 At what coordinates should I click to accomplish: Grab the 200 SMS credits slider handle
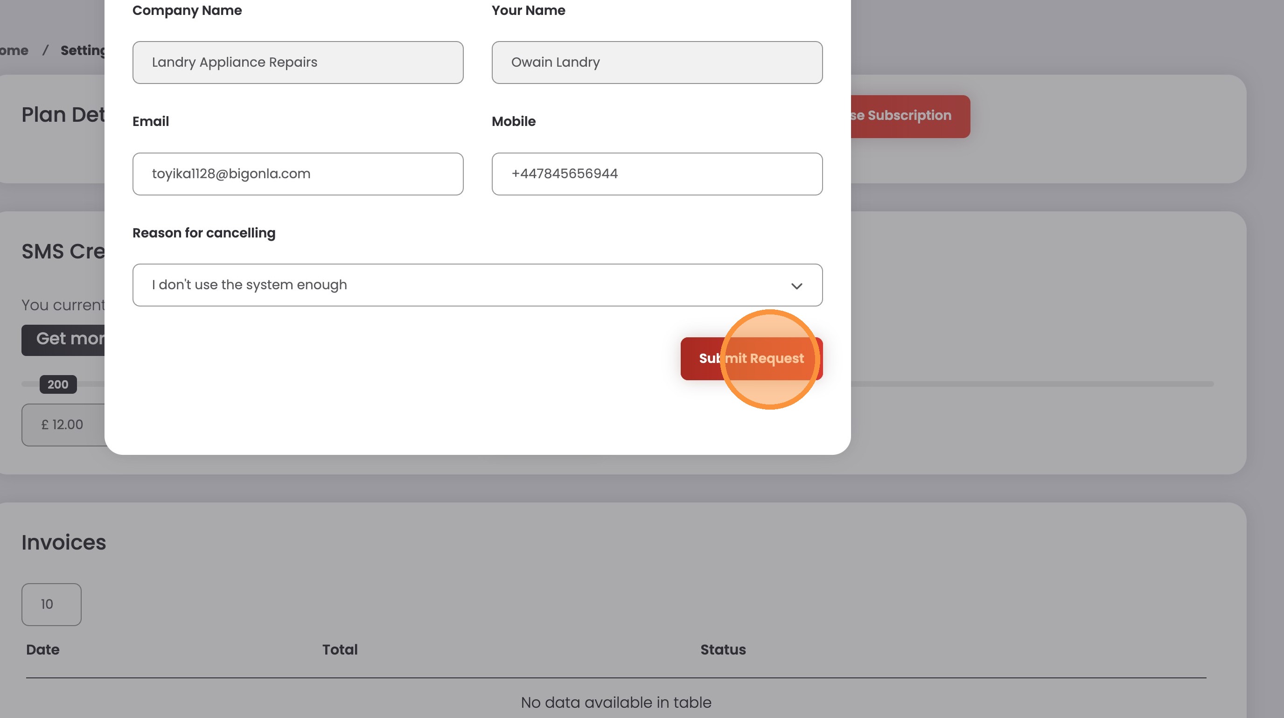click(x=58, y=384)
